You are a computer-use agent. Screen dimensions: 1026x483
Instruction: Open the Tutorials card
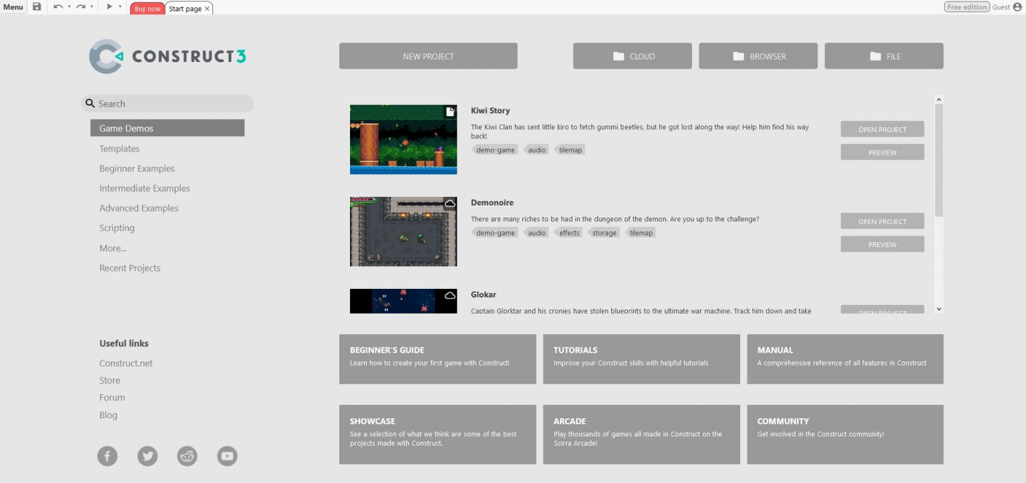pyautogui.click(x=641, y=359)
